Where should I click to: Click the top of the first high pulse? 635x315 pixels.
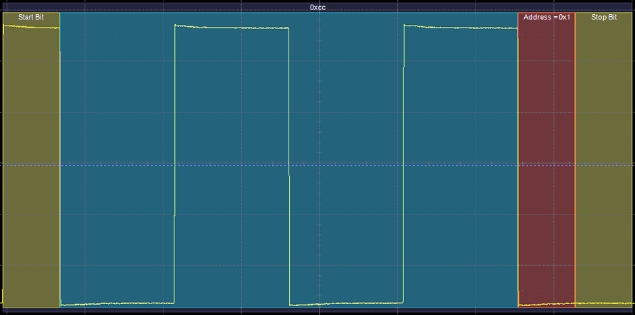coord(232,28)
